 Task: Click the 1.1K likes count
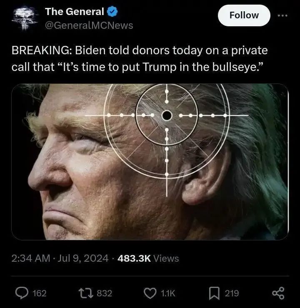pos(168,293)
